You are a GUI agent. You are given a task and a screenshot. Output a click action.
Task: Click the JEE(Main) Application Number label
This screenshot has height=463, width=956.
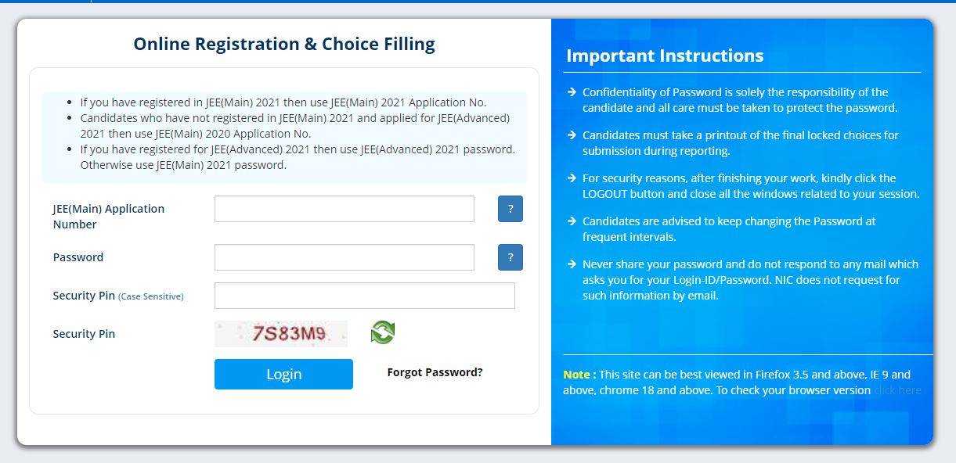(109, 217)
